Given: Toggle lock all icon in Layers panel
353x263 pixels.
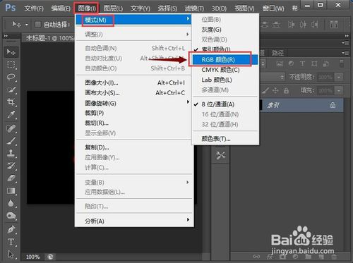Looking at the screenshot, I should tap(286, 90).
